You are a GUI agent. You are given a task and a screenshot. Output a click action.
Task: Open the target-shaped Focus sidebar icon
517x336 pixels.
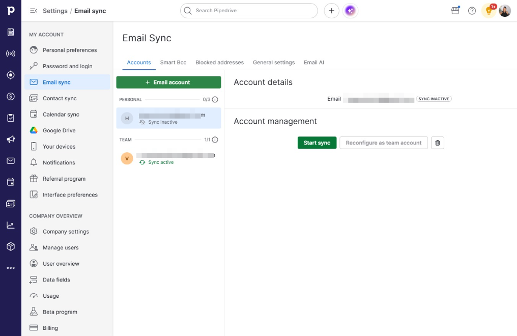click(11, 75)
